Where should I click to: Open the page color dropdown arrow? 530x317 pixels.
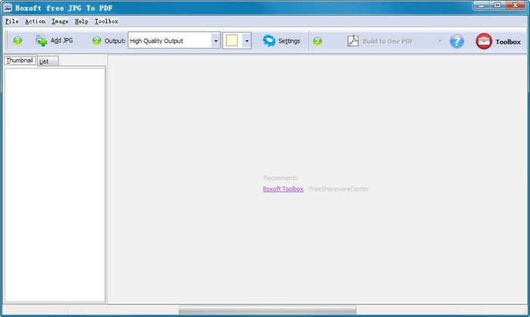click(247, 41)
